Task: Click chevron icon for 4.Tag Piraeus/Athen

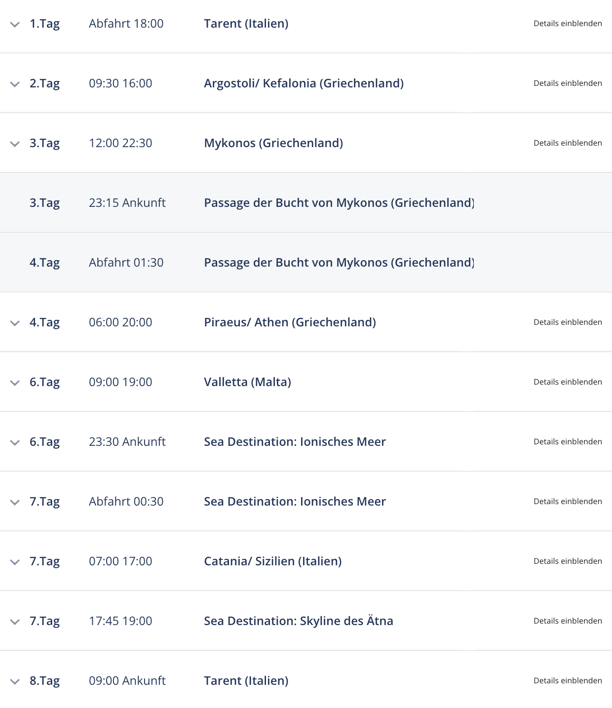Action: click(x=15, y=323)
